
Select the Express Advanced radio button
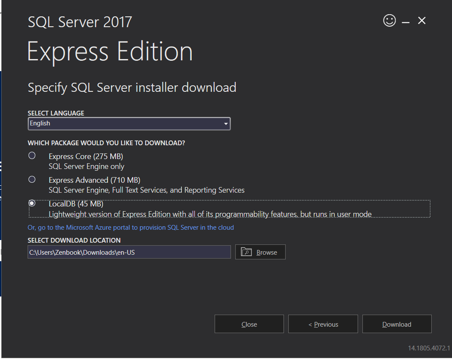pyautogui.click(x=32, y=179)
